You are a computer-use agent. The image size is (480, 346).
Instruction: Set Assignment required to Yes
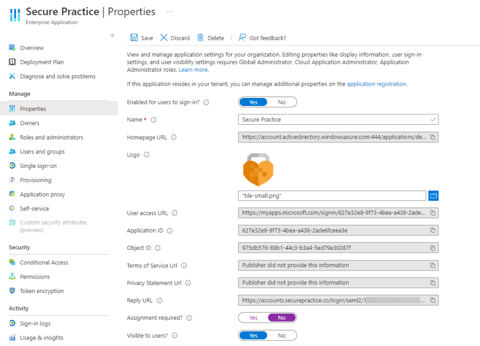[x=254, y=318]
